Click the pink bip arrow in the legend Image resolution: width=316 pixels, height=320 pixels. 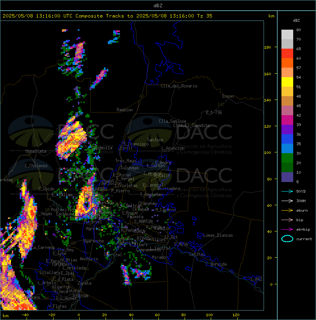pos(287,220)
